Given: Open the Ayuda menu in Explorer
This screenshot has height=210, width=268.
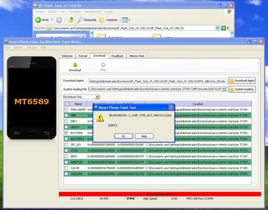Looking at the screenshot, I should pyautogui.click(x=109, y=12).
